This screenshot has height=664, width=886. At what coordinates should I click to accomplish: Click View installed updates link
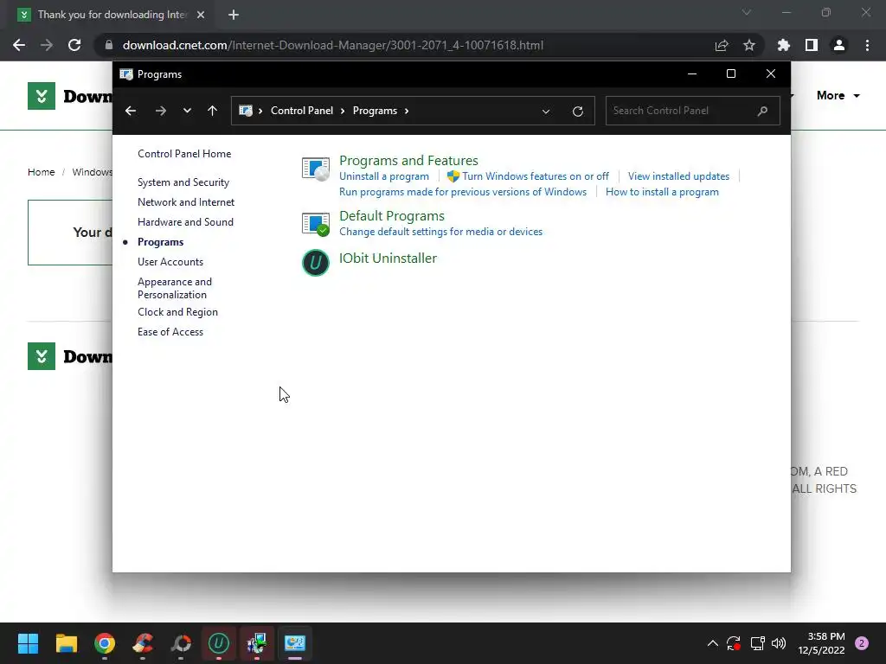pos(678,176)
